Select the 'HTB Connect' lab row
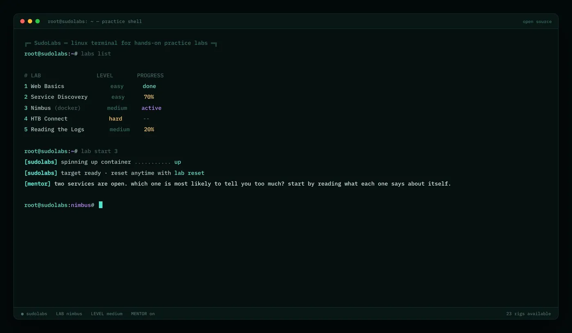572x333 pixels. pos(87,118)
